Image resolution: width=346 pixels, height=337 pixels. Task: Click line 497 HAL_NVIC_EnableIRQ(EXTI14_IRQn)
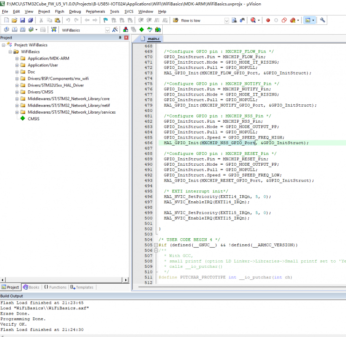click(x=207, y=202)
